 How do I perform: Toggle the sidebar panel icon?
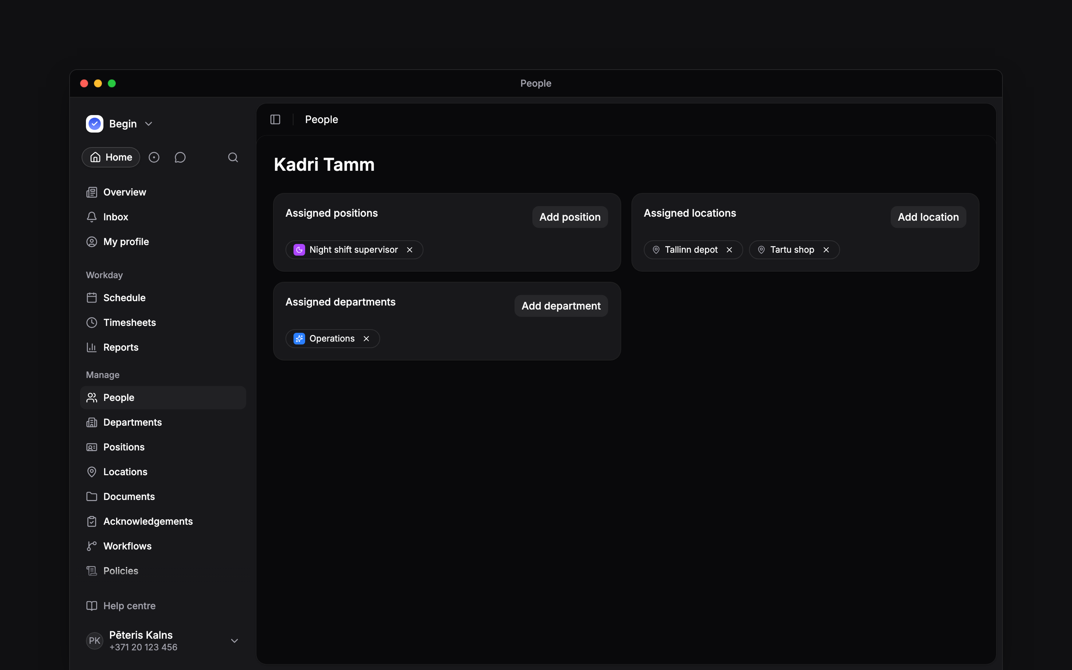click(275, 119)
